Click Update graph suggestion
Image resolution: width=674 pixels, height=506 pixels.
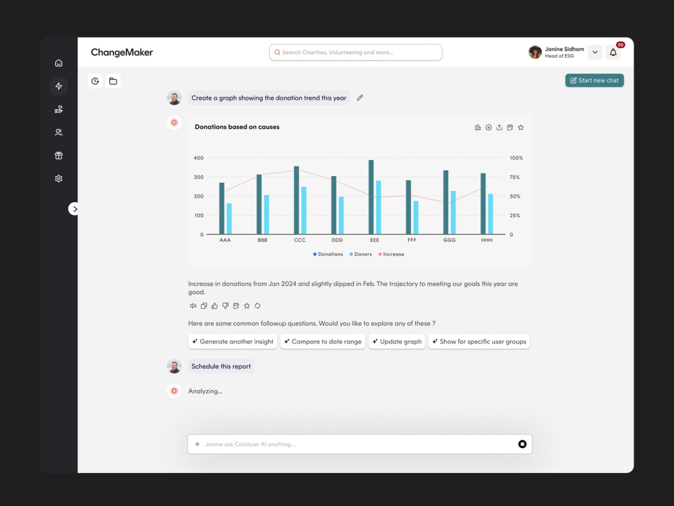click(x=397, y=341)
